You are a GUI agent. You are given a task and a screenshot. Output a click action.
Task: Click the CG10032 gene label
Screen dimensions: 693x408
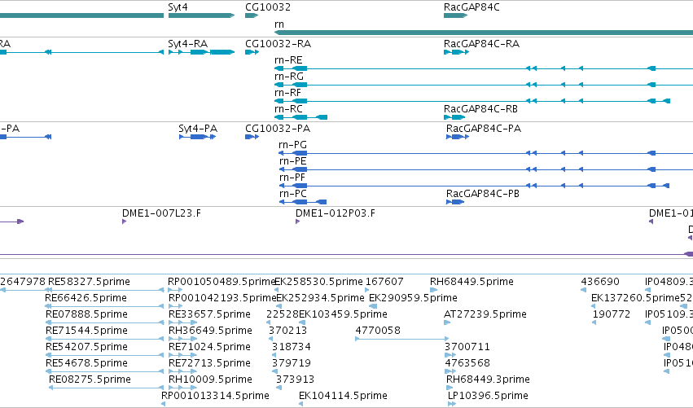point(268,7)
